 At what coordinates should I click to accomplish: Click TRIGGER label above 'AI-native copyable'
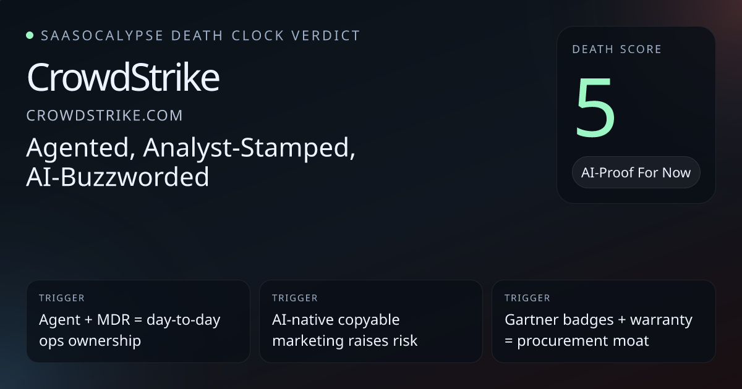[x=294, y=298]
